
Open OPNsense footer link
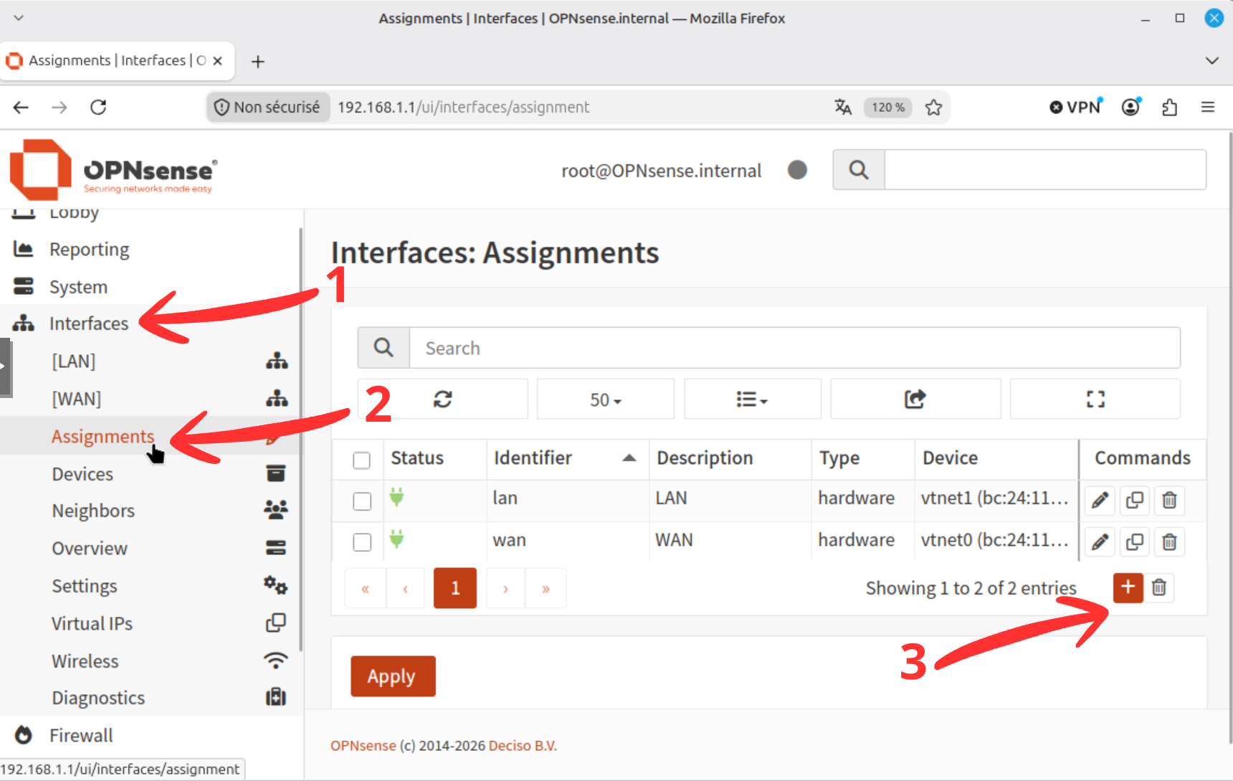coord(363,746)
